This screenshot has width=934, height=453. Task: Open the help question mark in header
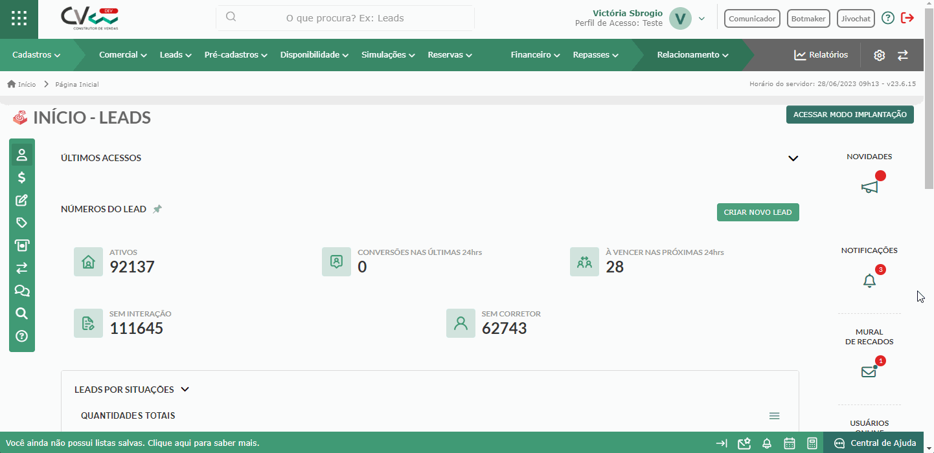pyautogui.click(x=888, y=18)
